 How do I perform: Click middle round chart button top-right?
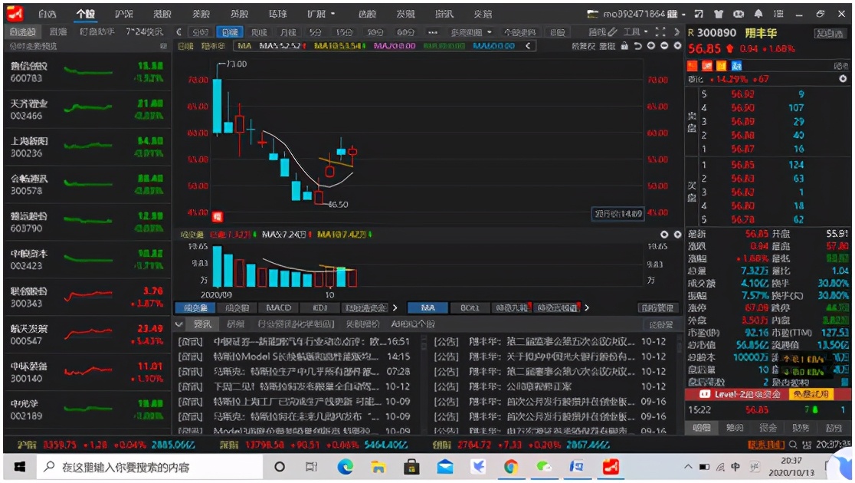664,46
